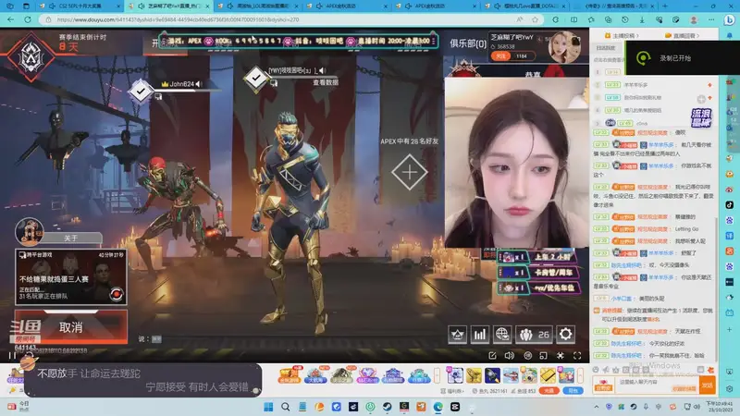Click the 关于 label in game
Screen dimensions: 740x416
point(71,239)
